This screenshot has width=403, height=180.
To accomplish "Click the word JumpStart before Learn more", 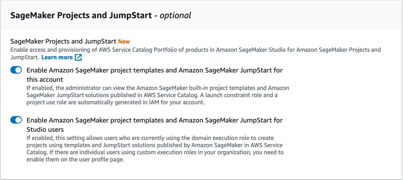I will pyautogui.click(x=25, y=57).
